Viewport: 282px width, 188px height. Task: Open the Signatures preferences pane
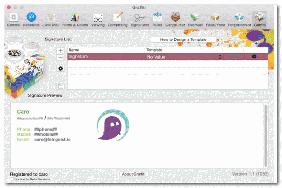coord(140,20)
